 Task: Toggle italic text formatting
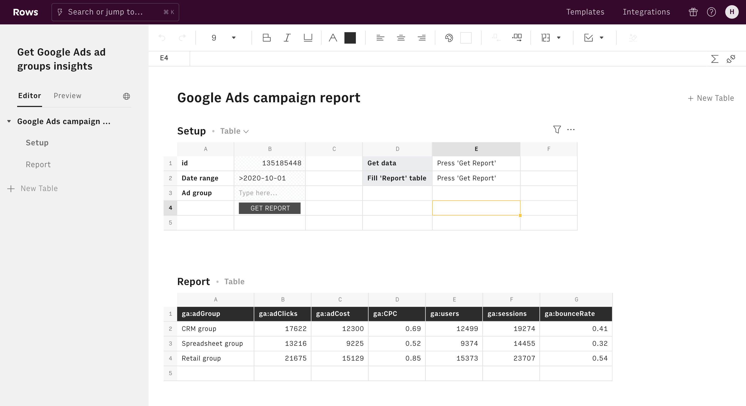tap(287, 38)
